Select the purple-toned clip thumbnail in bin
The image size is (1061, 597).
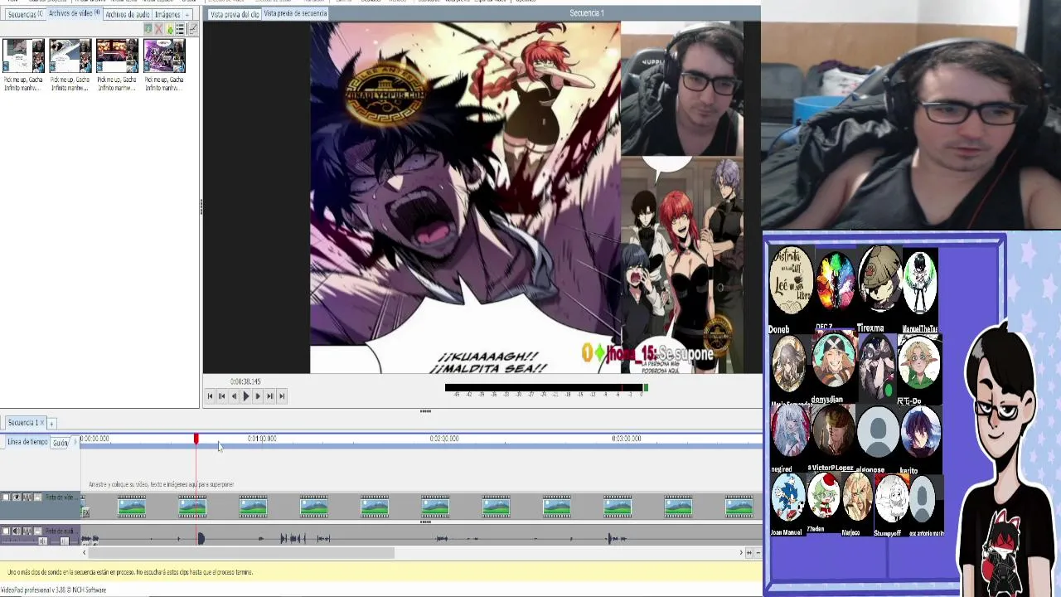(164, 56)
